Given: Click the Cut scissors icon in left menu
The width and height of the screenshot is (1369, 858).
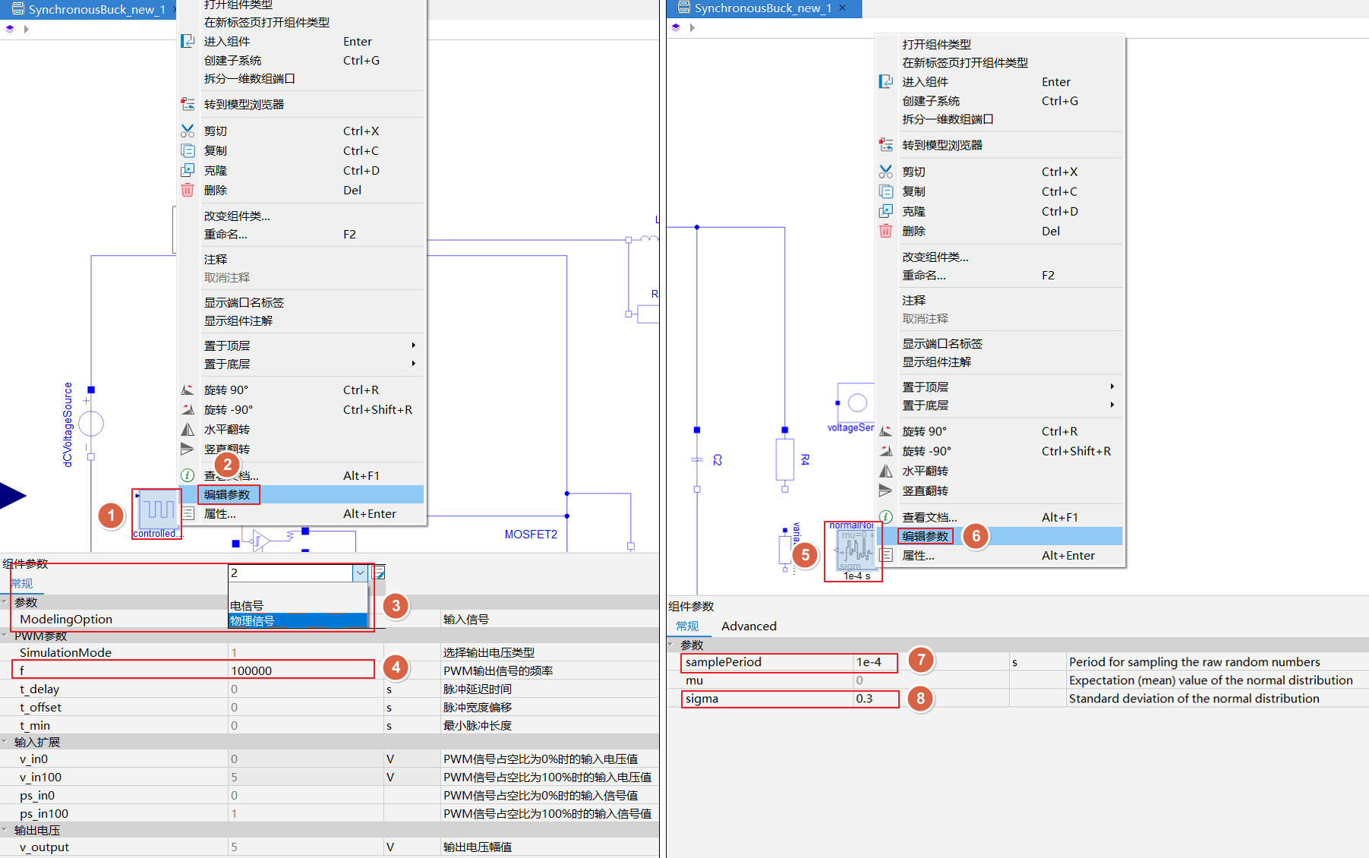Looking at the screenshot, I should pos(188,131).
